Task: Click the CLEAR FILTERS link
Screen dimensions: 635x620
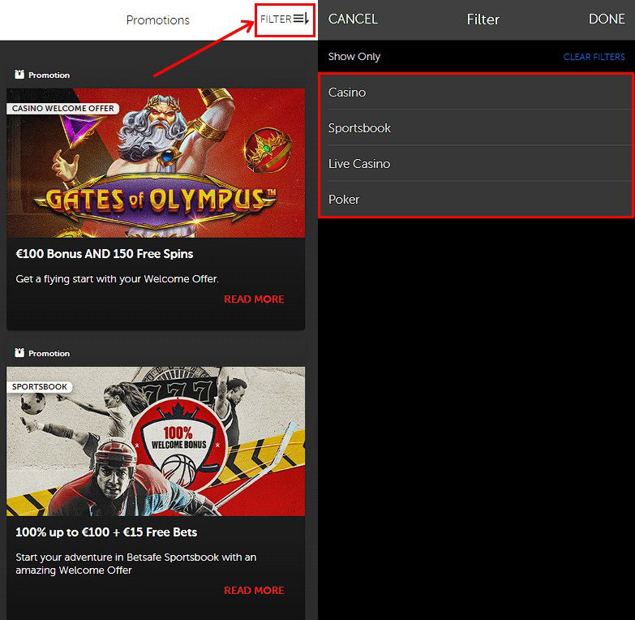Action: pyautogui.click(x=594, y=58)
